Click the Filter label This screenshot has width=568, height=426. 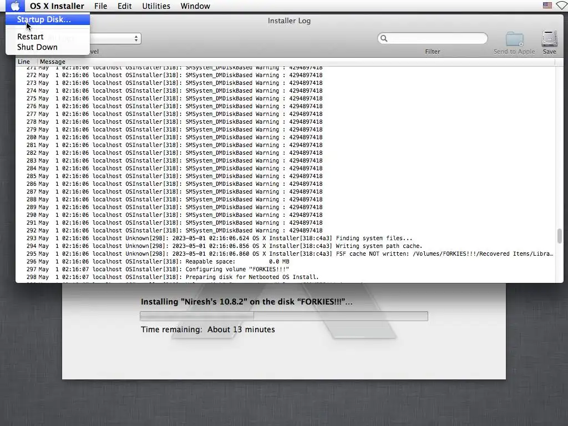[x=433, y=52]
